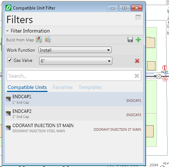Uncheck the Gas Valve checkbox

coord(10,60)
